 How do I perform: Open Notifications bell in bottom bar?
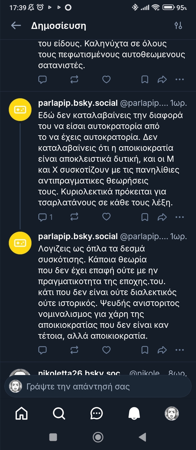pyautogui.click(x=134, y=413)
